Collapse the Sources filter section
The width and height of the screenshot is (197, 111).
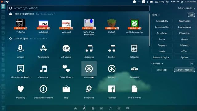point(157,64)
